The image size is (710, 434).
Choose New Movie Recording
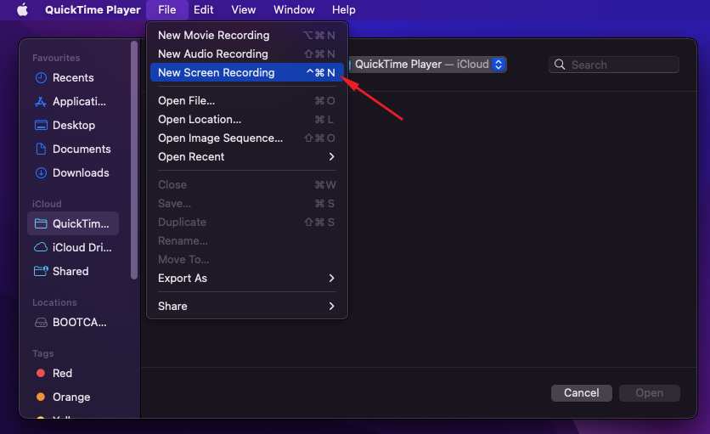click(247, 36)
